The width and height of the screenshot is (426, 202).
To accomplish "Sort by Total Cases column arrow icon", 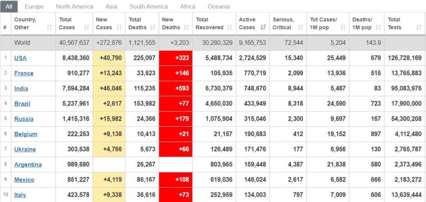I will click(87, 27).
